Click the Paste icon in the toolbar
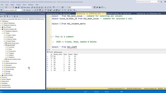The height and width of the screenshot is (93, 166). 50,7
